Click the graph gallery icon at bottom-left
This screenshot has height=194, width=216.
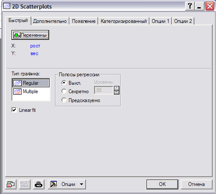tap(11, 184)
